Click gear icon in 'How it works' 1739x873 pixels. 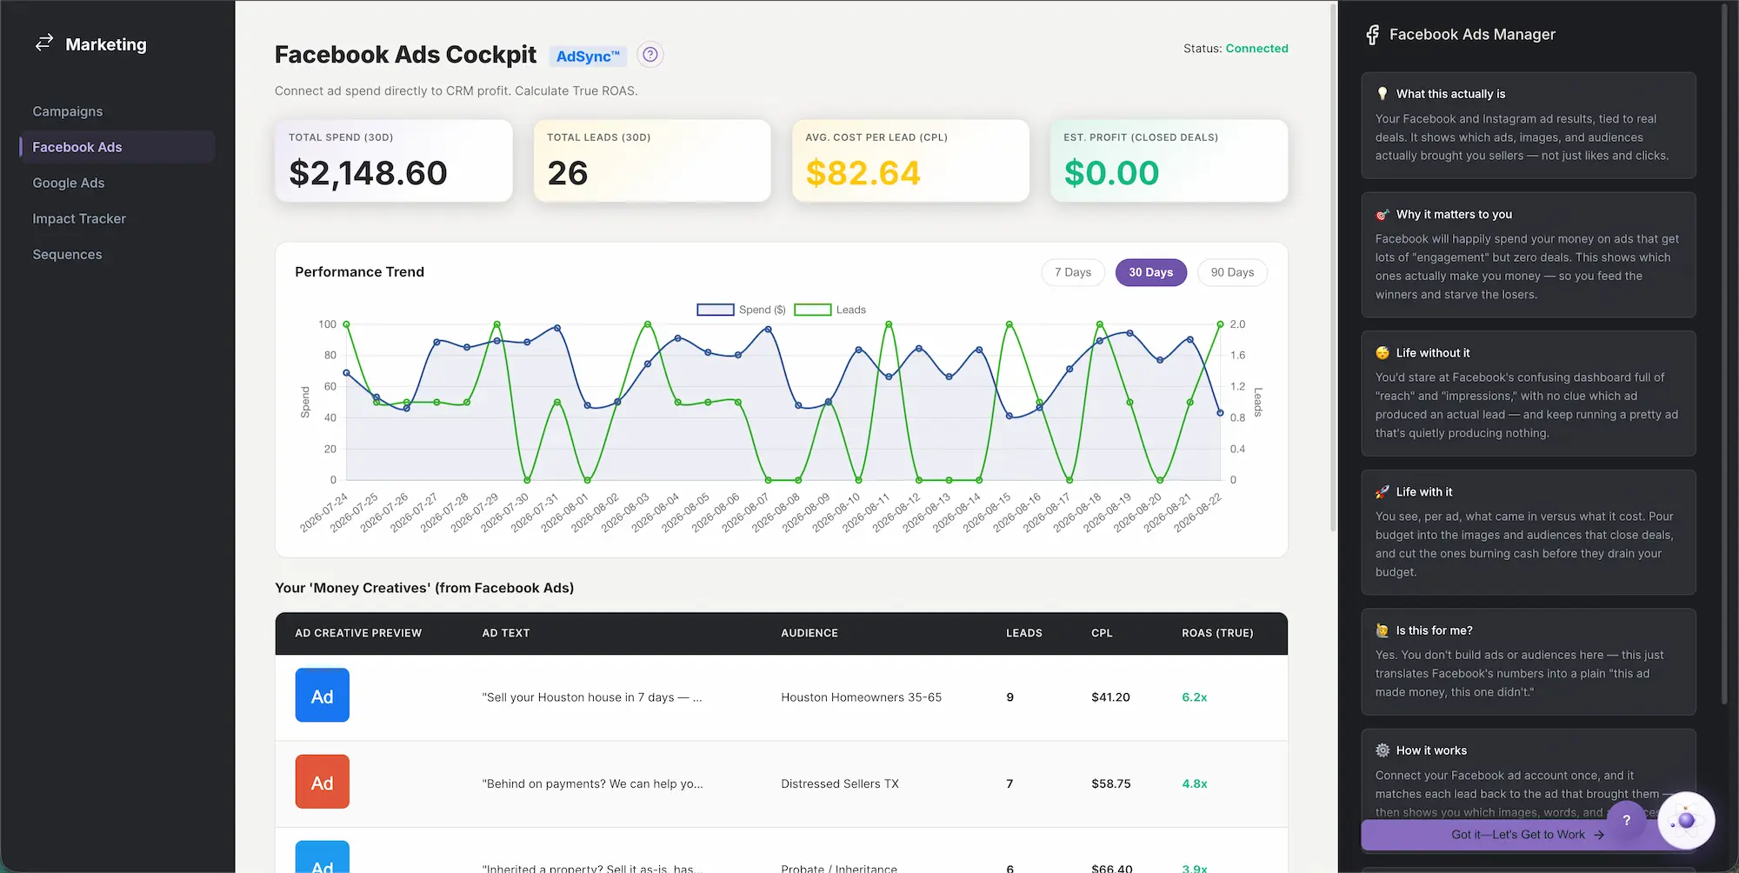(1383, 750)
